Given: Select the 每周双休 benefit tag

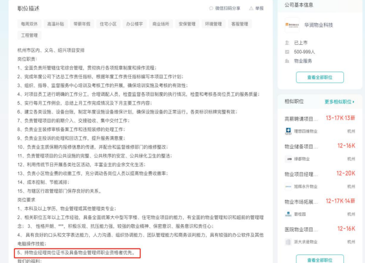Looking at the screenshot, I should point(29,24).
